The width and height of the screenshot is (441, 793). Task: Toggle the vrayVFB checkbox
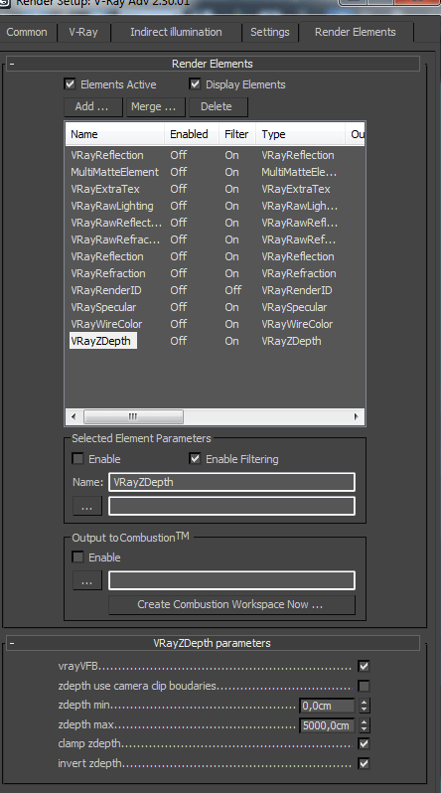[364, 666]
